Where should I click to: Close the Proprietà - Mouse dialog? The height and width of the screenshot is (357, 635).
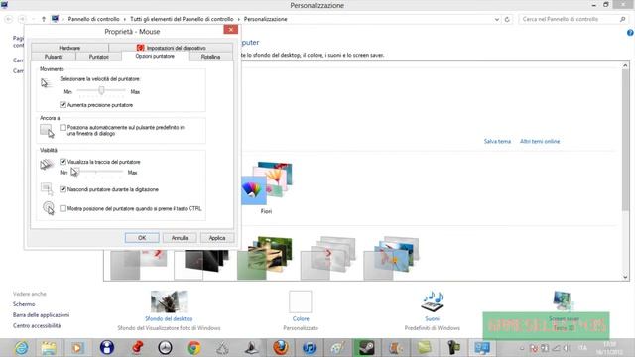click(x=231, y=30)
